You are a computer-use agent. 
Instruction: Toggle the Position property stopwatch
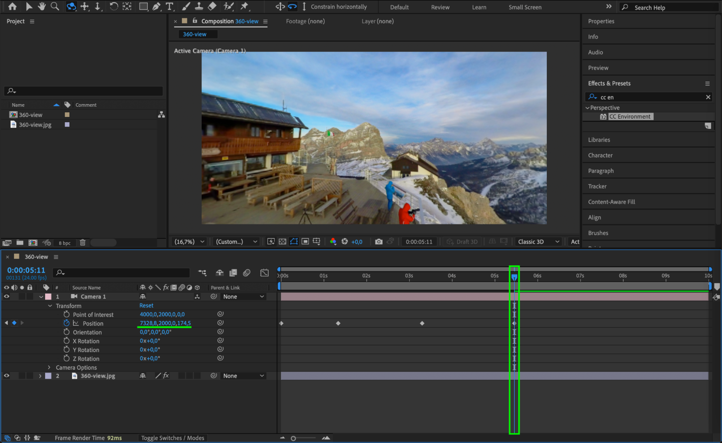66,323
